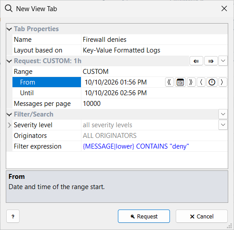Step From time back with single-left chevron

tap(201, 82)
